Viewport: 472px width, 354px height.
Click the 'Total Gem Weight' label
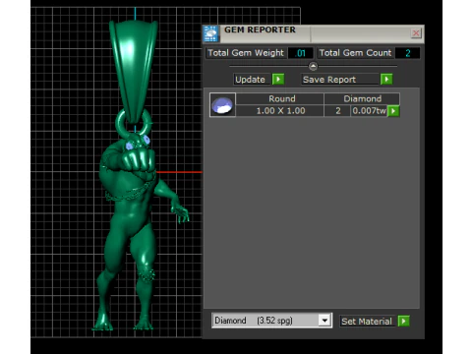click(x=246, y=53)
